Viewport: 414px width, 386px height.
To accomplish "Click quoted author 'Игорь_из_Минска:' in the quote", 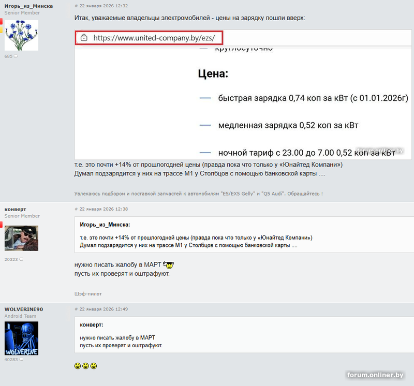I will coord(105,225).
